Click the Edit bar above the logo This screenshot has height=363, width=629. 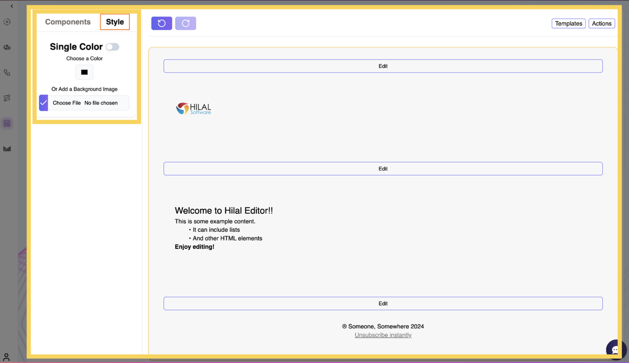coord(383,66)
